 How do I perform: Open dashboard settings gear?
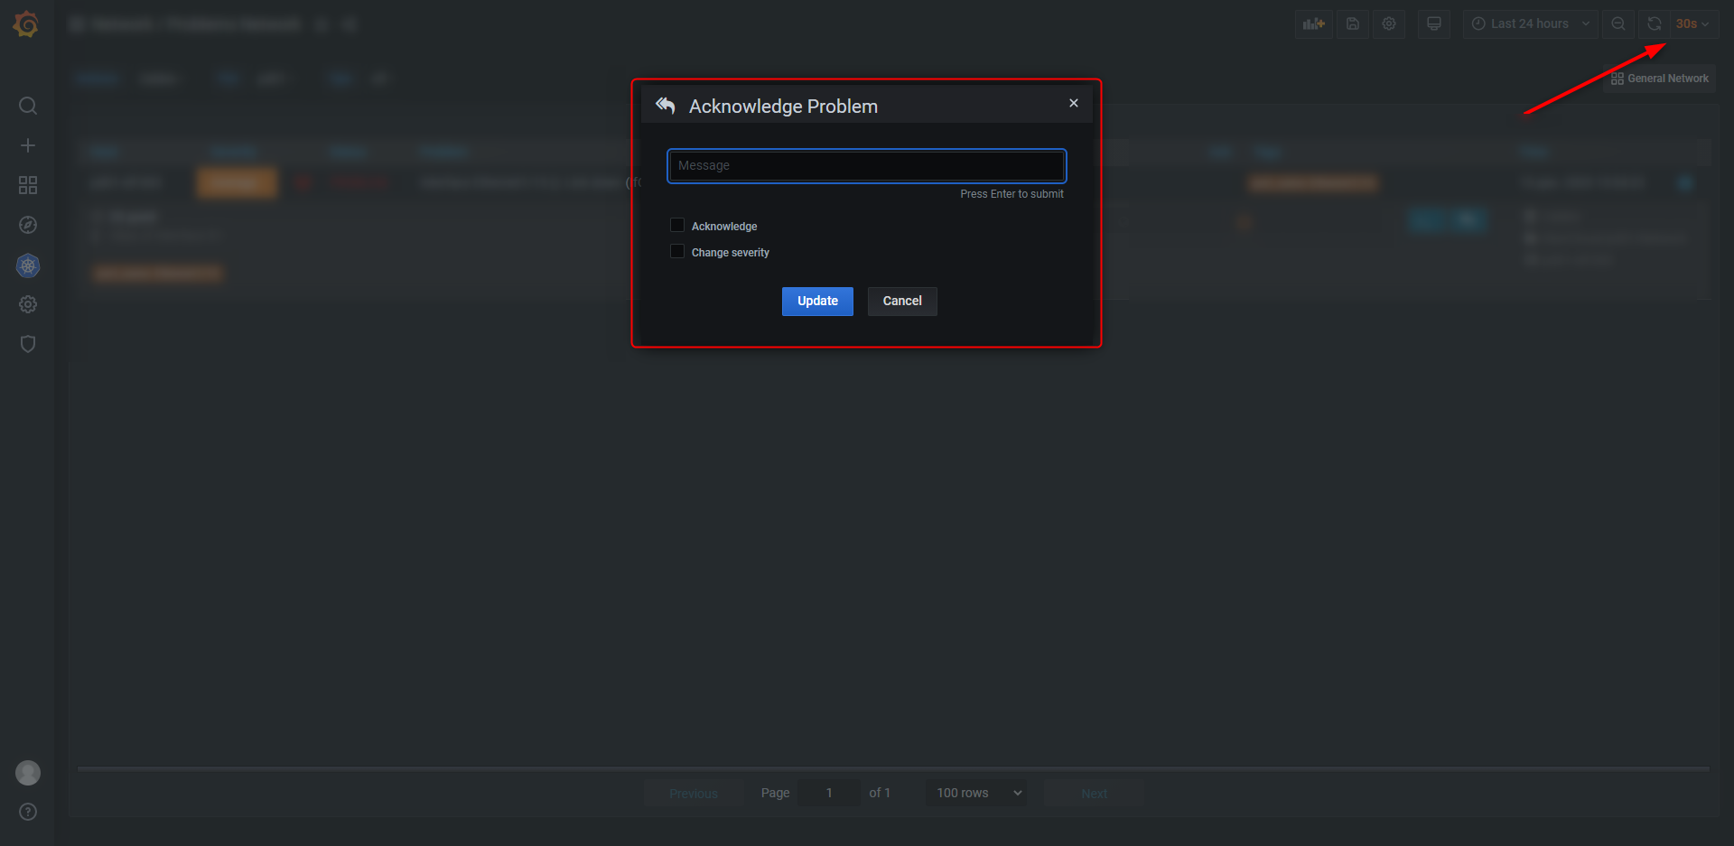point(1388,23)
